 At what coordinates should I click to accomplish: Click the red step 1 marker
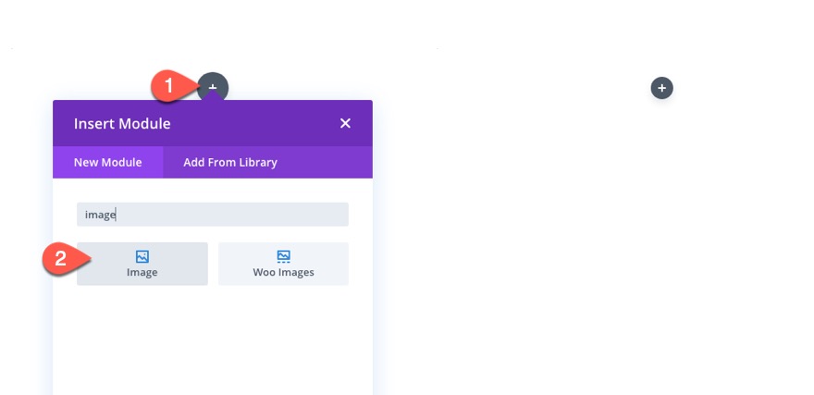pyautogui.click(x=168, y=86)
